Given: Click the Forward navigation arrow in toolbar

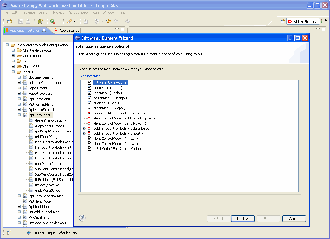Looking at the screenshot, I should 127,21.
